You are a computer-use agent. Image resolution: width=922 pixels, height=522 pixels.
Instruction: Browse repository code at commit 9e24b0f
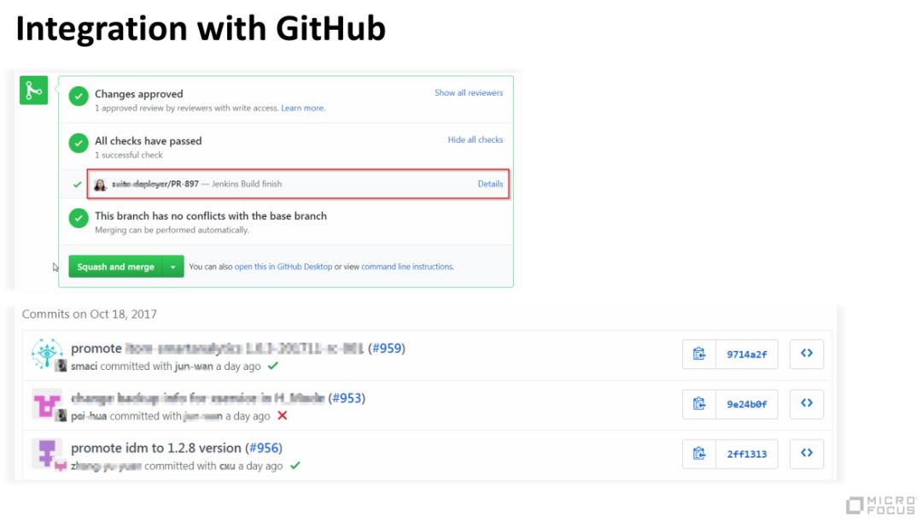click(807, 404)
